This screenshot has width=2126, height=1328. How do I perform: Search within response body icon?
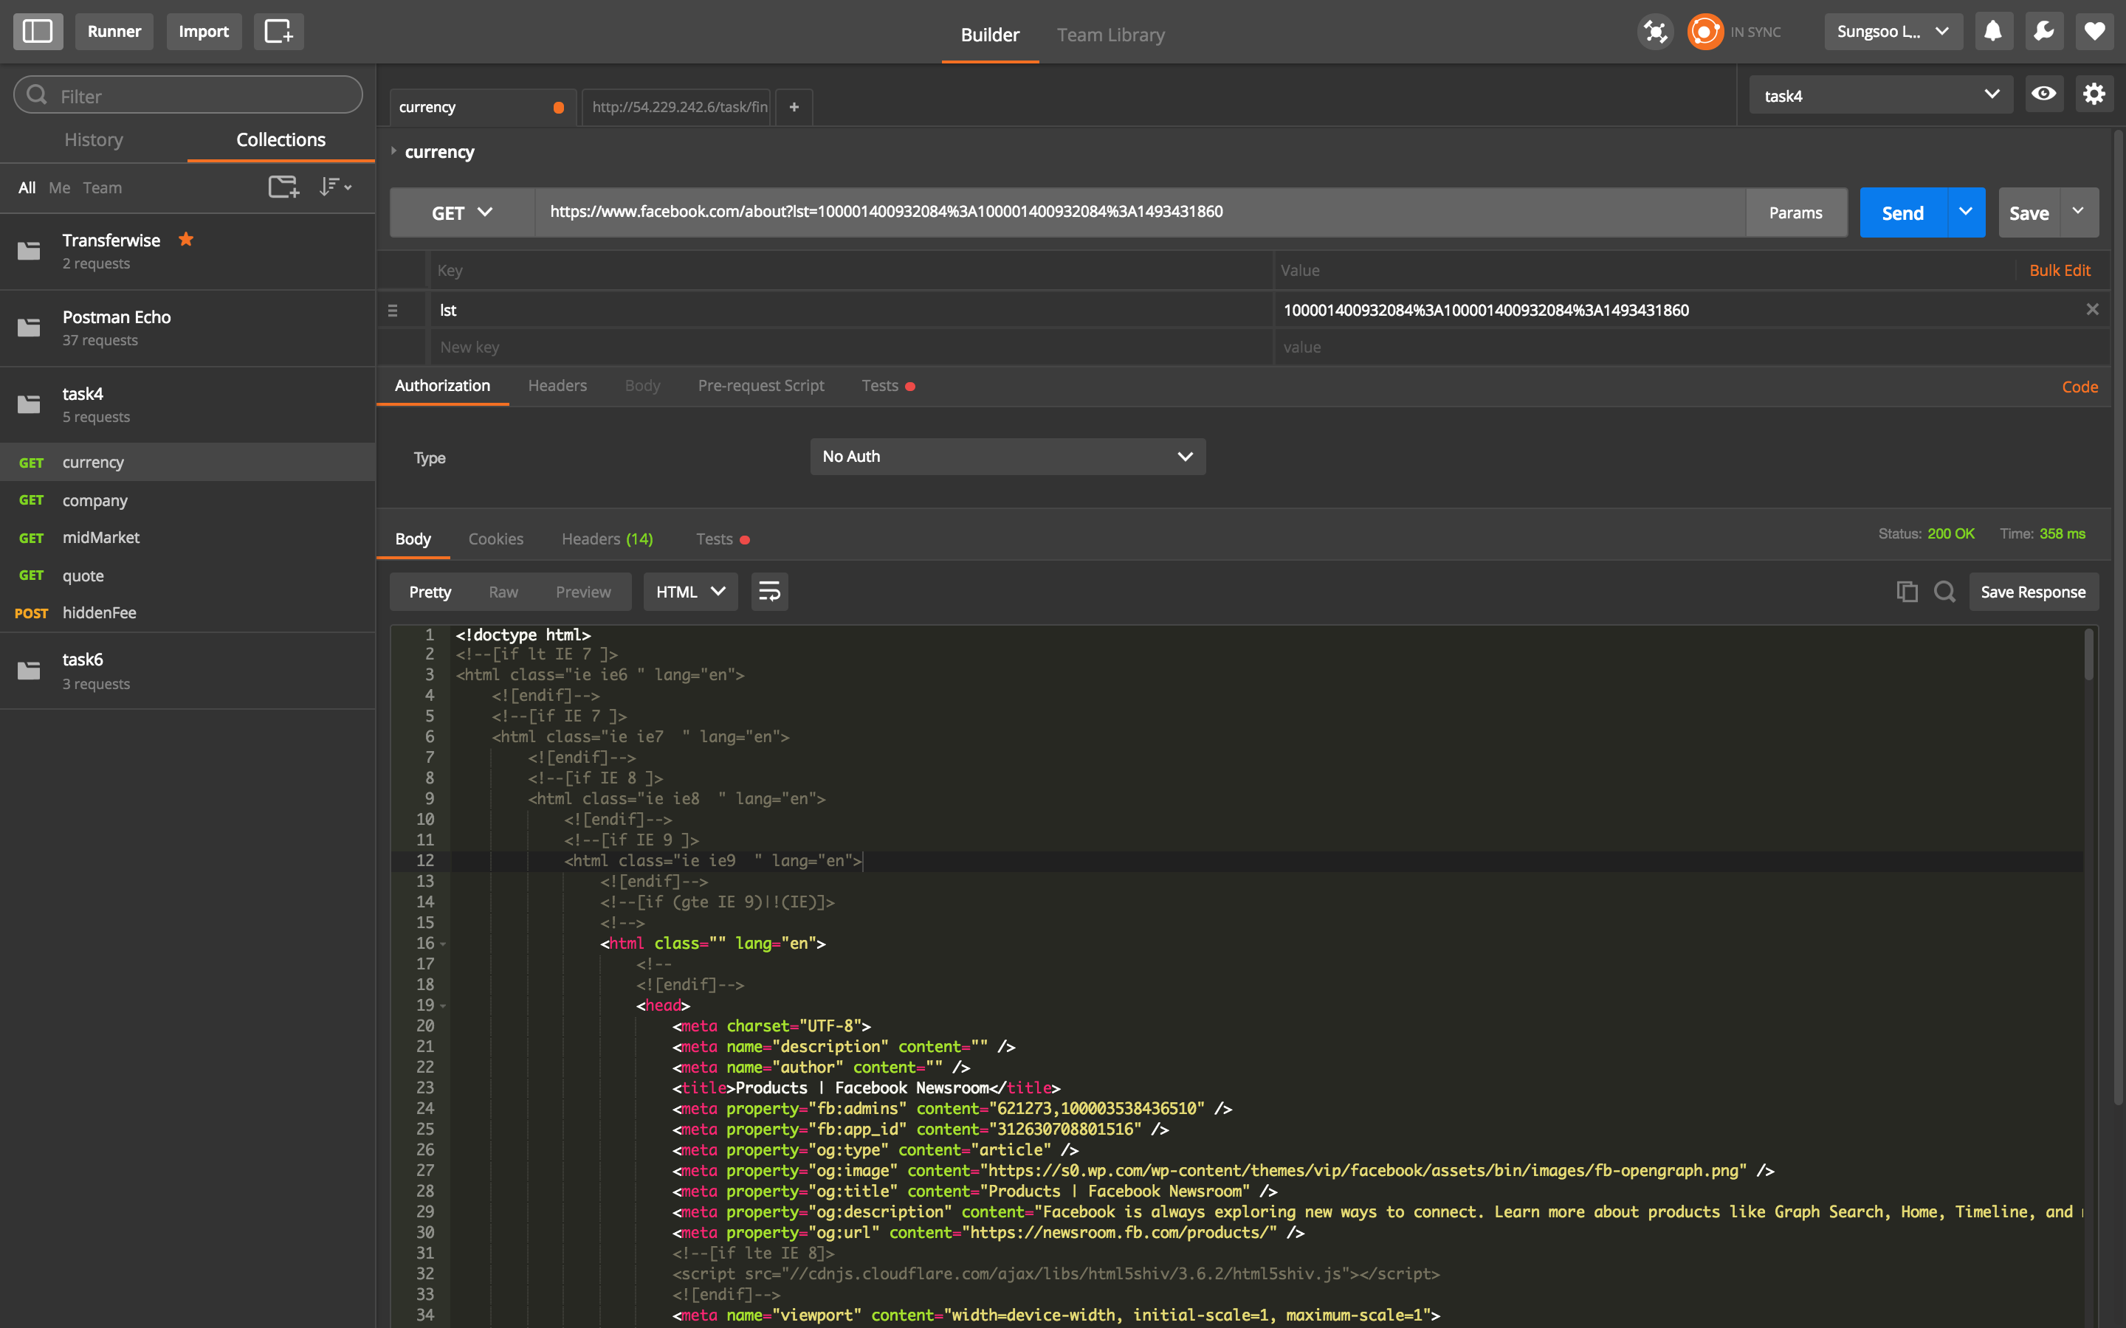click(1944, 592)
